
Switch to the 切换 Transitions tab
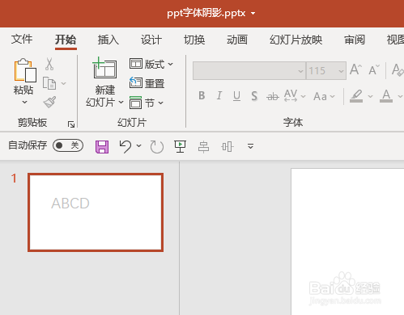click(194, 40)
